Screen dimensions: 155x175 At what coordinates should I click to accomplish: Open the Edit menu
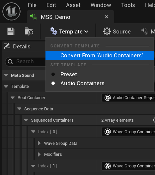pyautogui.click(x=51, y=5)
